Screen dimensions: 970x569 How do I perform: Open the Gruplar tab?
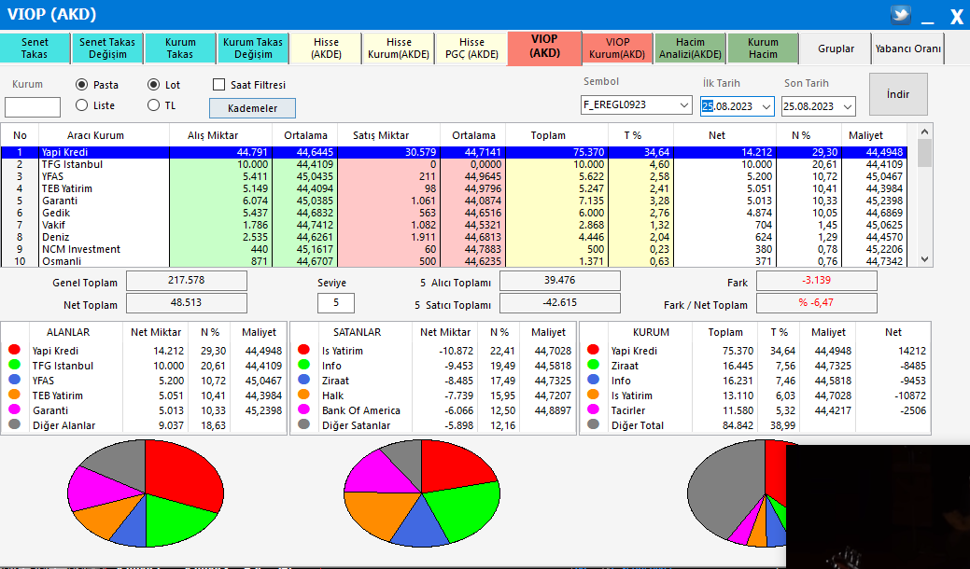(836, 49)
